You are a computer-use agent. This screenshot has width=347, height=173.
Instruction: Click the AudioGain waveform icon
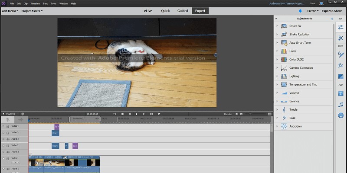(284, 126)
